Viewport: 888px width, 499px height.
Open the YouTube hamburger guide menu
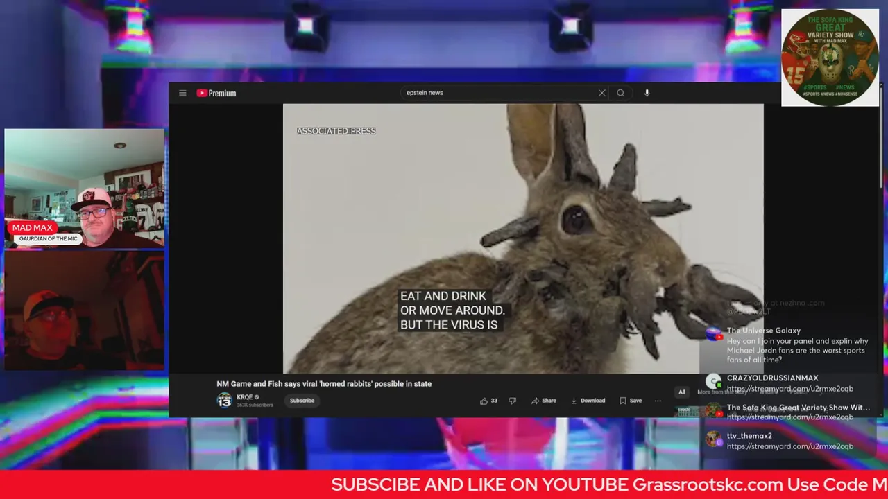point(182,93)
